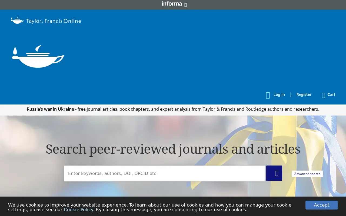Focus the keyword search input field
This screenshot has width=346, height=216.
pos(164,173)
